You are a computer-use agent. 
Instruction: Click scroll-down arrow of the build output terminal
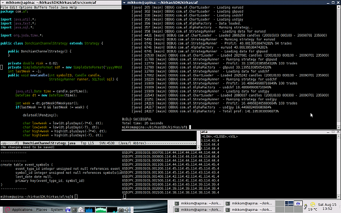[x=339, y=127]
